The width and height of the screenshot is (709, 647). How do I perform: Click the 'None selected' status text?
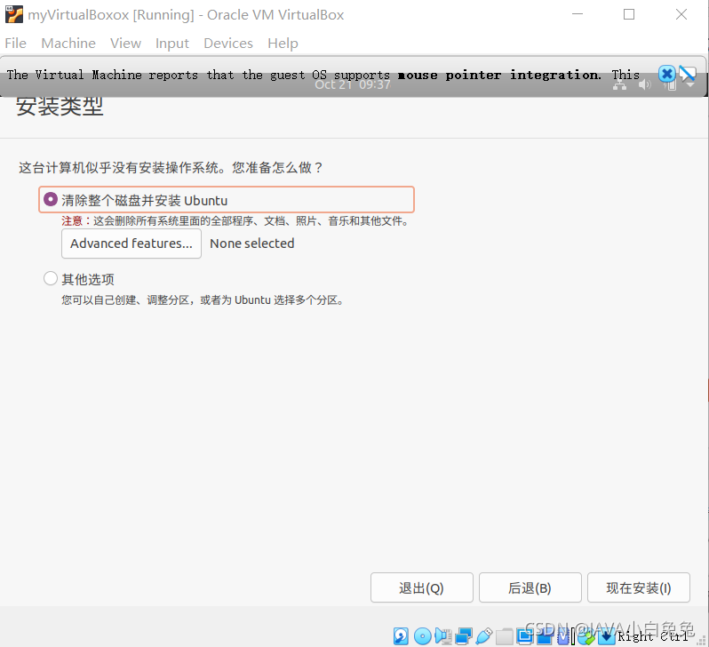(x=251, y=244)
